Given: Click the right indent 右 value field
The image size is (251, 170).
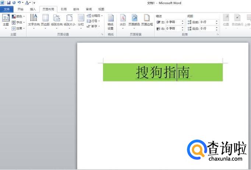Looking at the screenshot, I should tap(173, 29).
